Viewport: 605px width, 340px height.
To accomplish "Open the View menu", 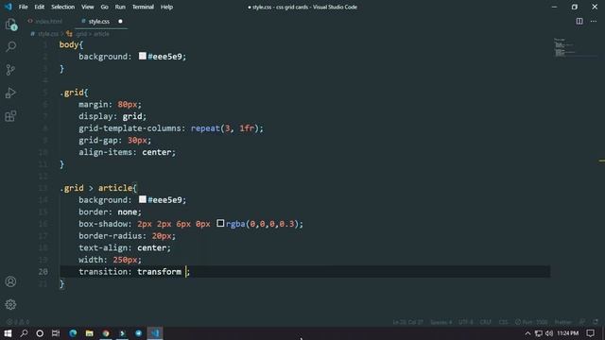I will (x=88, y=7).
